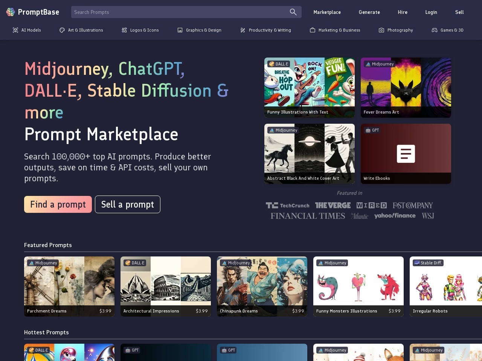
Task: Click the Marketing & Business briefcase icon
Action: point(313,30)
